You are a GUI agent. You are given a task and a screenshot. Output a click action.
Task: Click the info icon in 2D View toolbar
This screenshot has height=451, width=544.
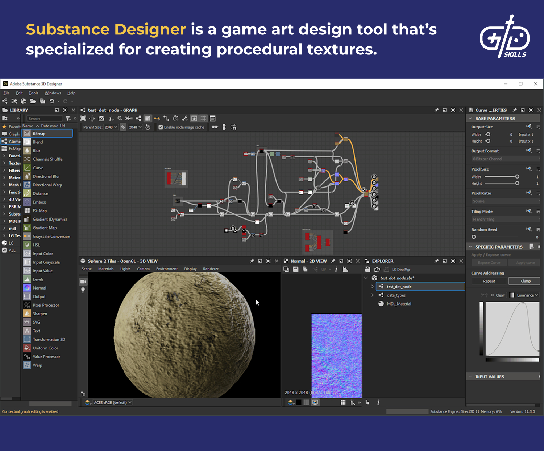(x=336, y=269)
